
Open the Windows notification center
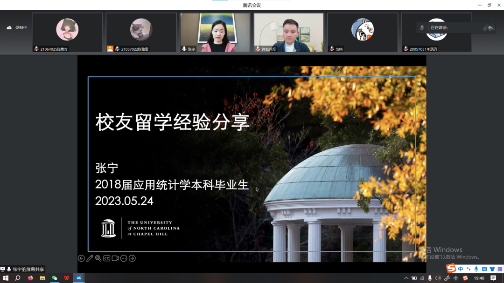pos(493,278)
